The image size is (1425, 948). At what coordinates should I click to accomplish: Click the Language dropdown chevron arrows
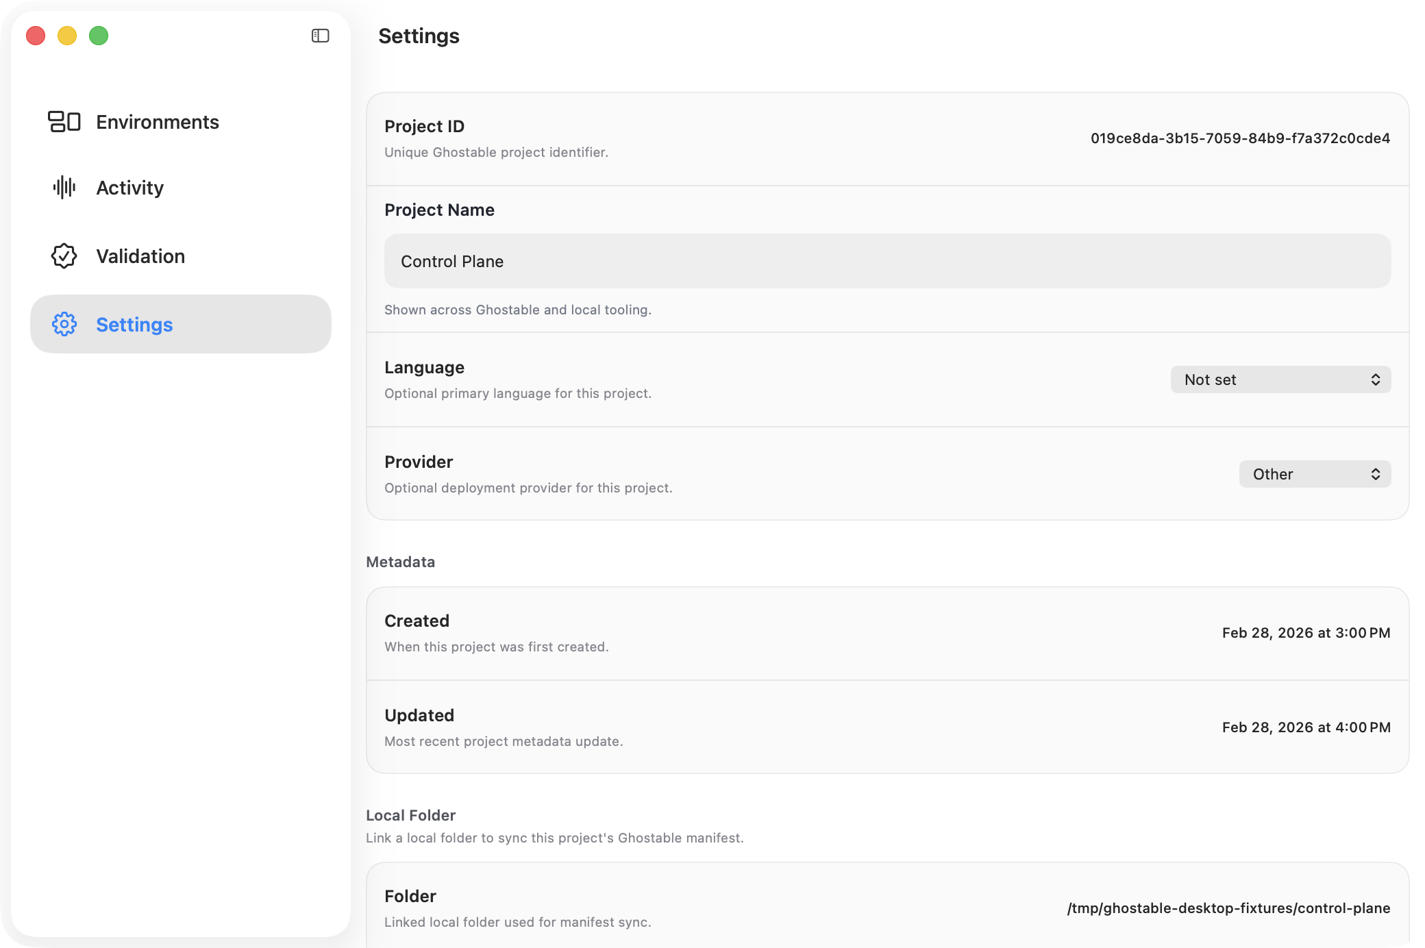[x=1375, y=379]
